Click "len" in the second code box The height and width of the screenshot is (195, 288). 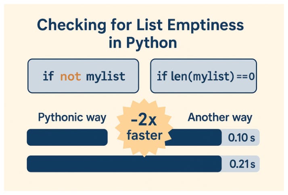(176, 76)
